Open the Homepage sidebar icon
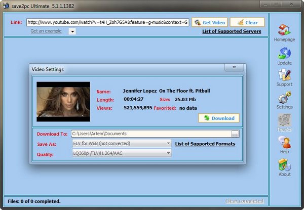Viewport: 304px width, 210px height. (x=284, y=31)
